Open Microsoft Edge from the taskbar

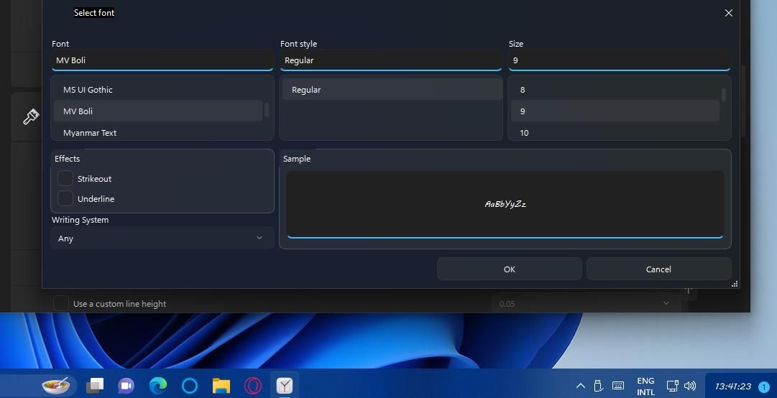[x=158, y=386]
